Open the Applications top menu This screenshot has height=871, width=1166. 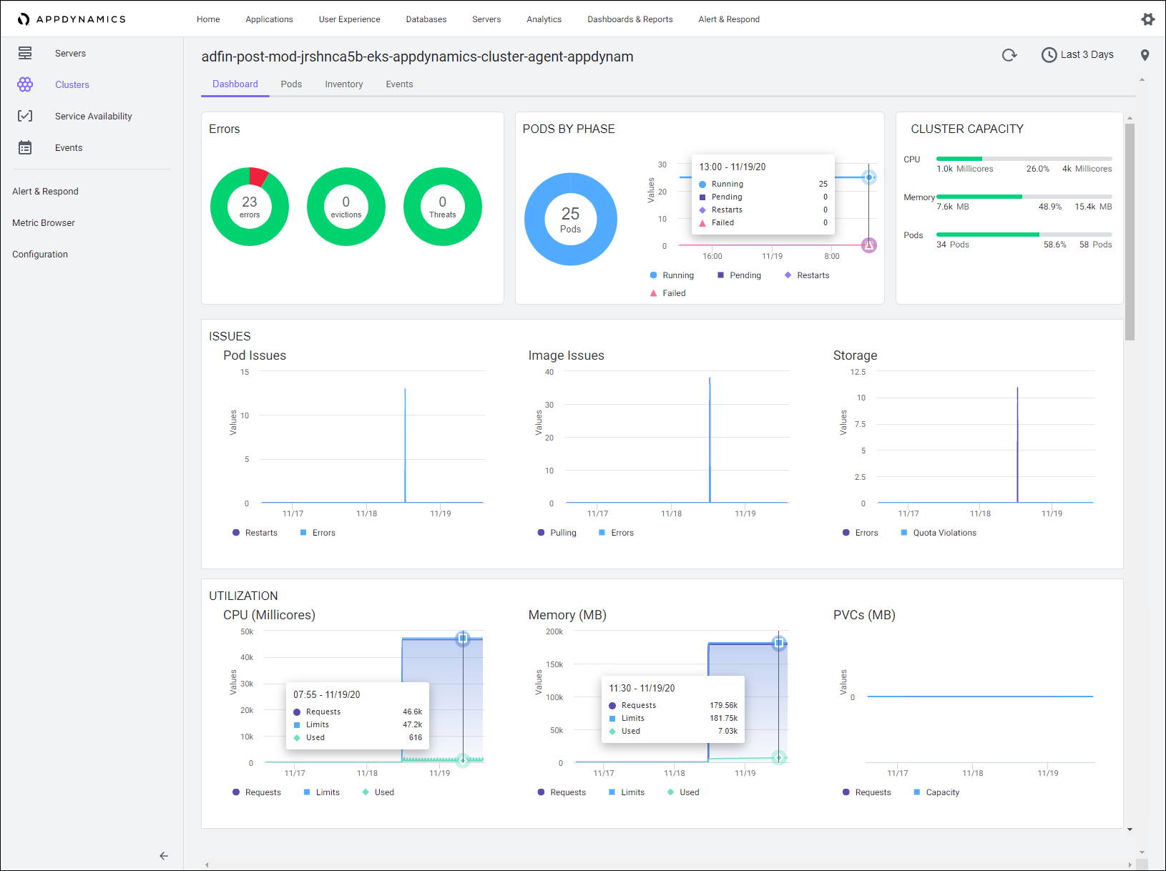[x=269, y=19]
